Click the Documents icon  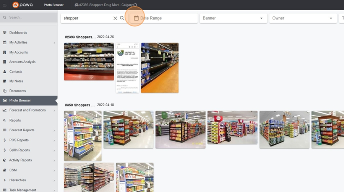coord(5,91)
